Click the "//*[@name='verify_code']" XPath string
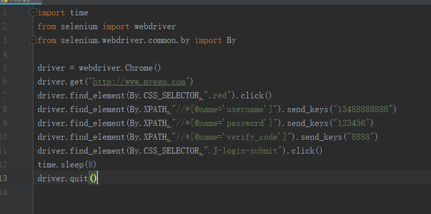The width and height of the screenshot is (431, 214). coord(231,137)
